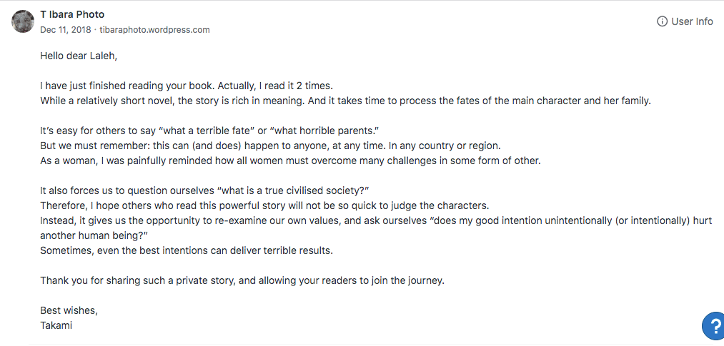Visit the tibaraphoto.wordpress.com link
The width and height of the screenshot is (724, 346).
click(x=154, y=30)
